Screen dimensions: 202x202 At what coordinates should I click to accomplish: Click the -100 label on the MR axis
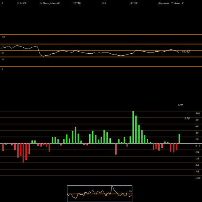[198, 178]
